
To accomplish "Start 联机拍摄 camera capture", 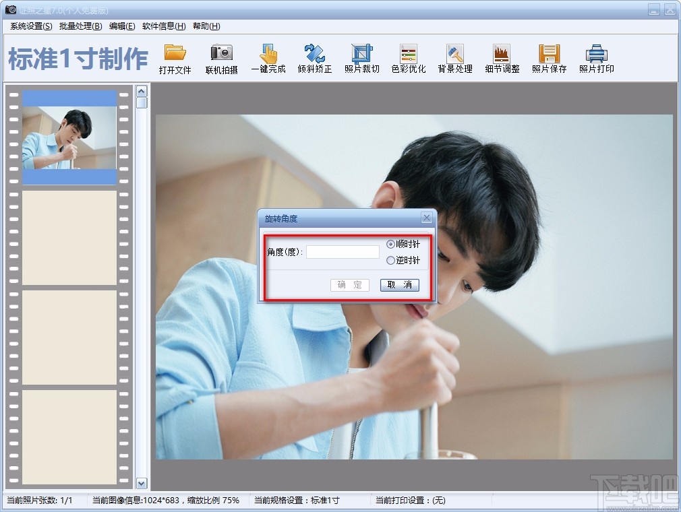I will tap(222, 59).
